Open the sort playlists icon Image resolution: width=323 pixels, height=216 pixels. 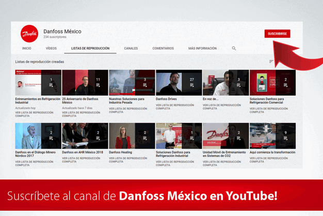271,61
